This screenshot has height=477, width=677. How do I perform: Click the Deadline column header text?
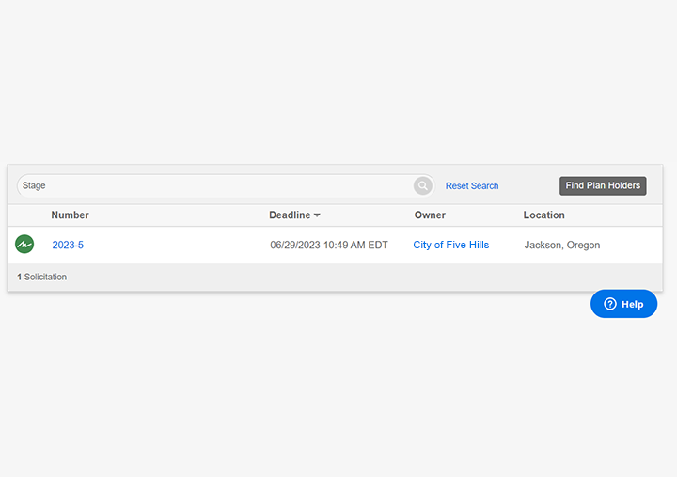point(289,215)
